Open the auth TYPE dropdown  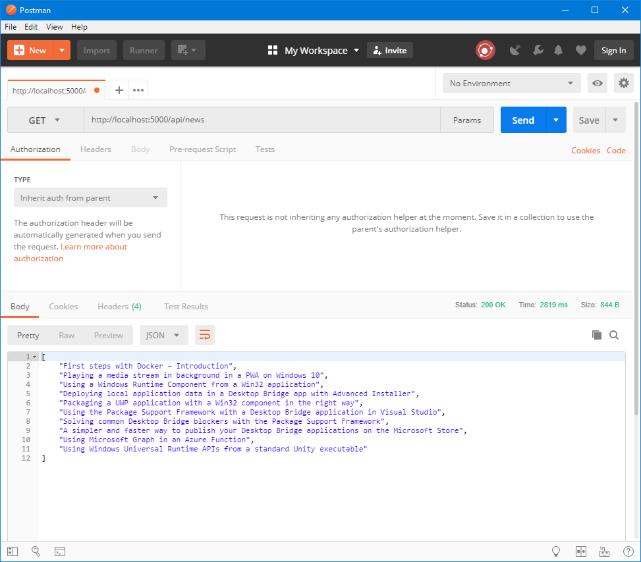90,197
